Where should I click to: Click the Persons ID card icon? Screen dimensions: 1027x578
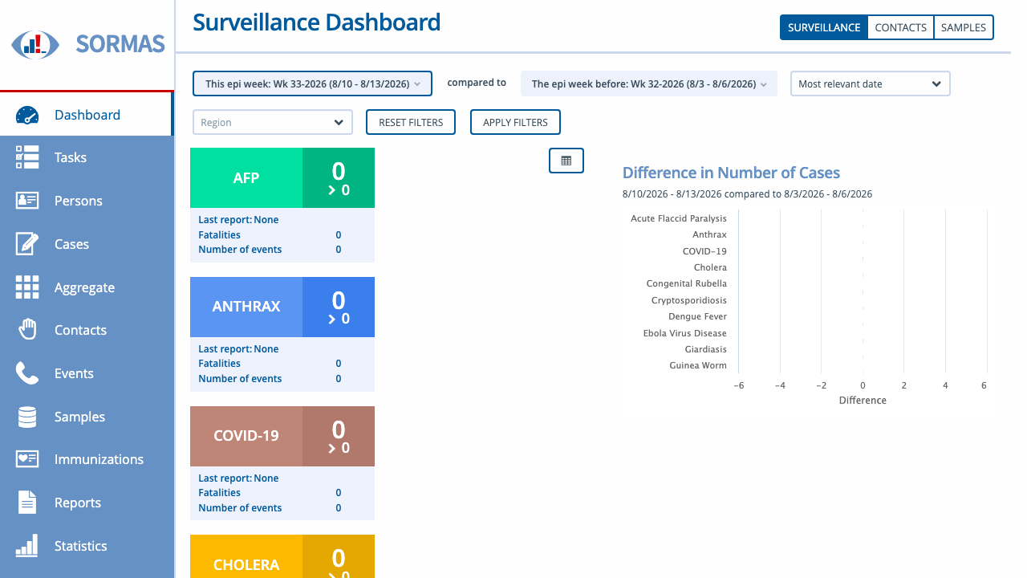tap(27, 201)
